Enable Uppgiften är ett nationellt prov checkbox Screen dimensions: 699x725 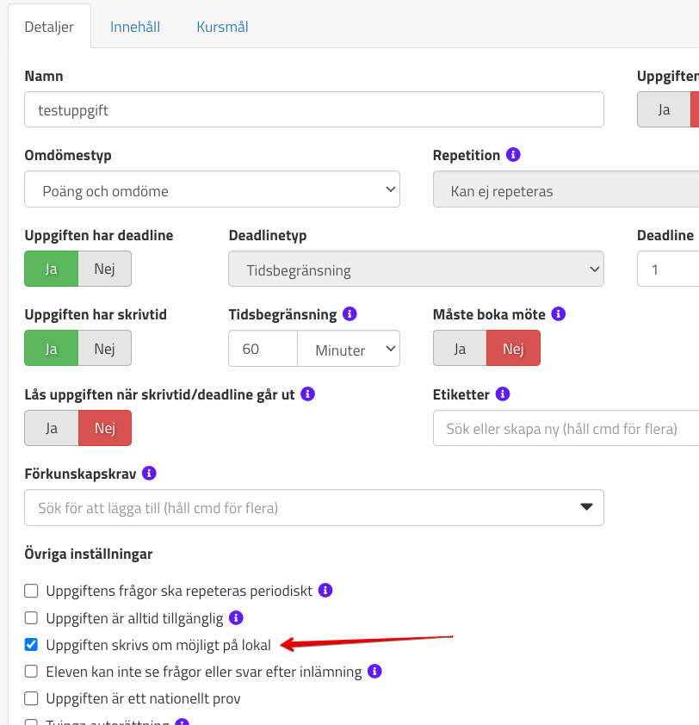[32, 697]
